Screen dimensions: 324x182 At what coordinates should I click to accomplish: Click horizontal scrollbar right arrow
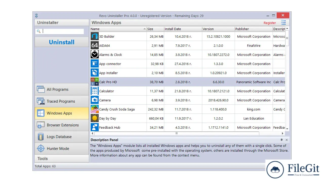pos(283,133)
